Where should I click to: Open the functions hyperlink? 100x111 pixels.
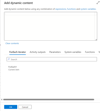(x=71, y=9)
